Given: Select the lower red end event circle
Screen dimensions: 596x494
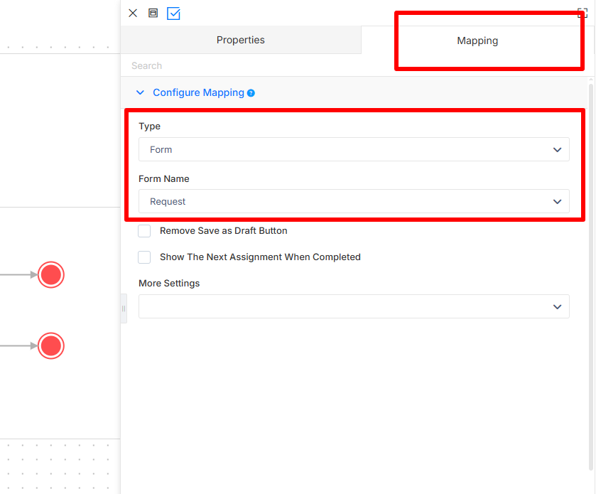Looking at the screenshot, I should pos(51,345).
